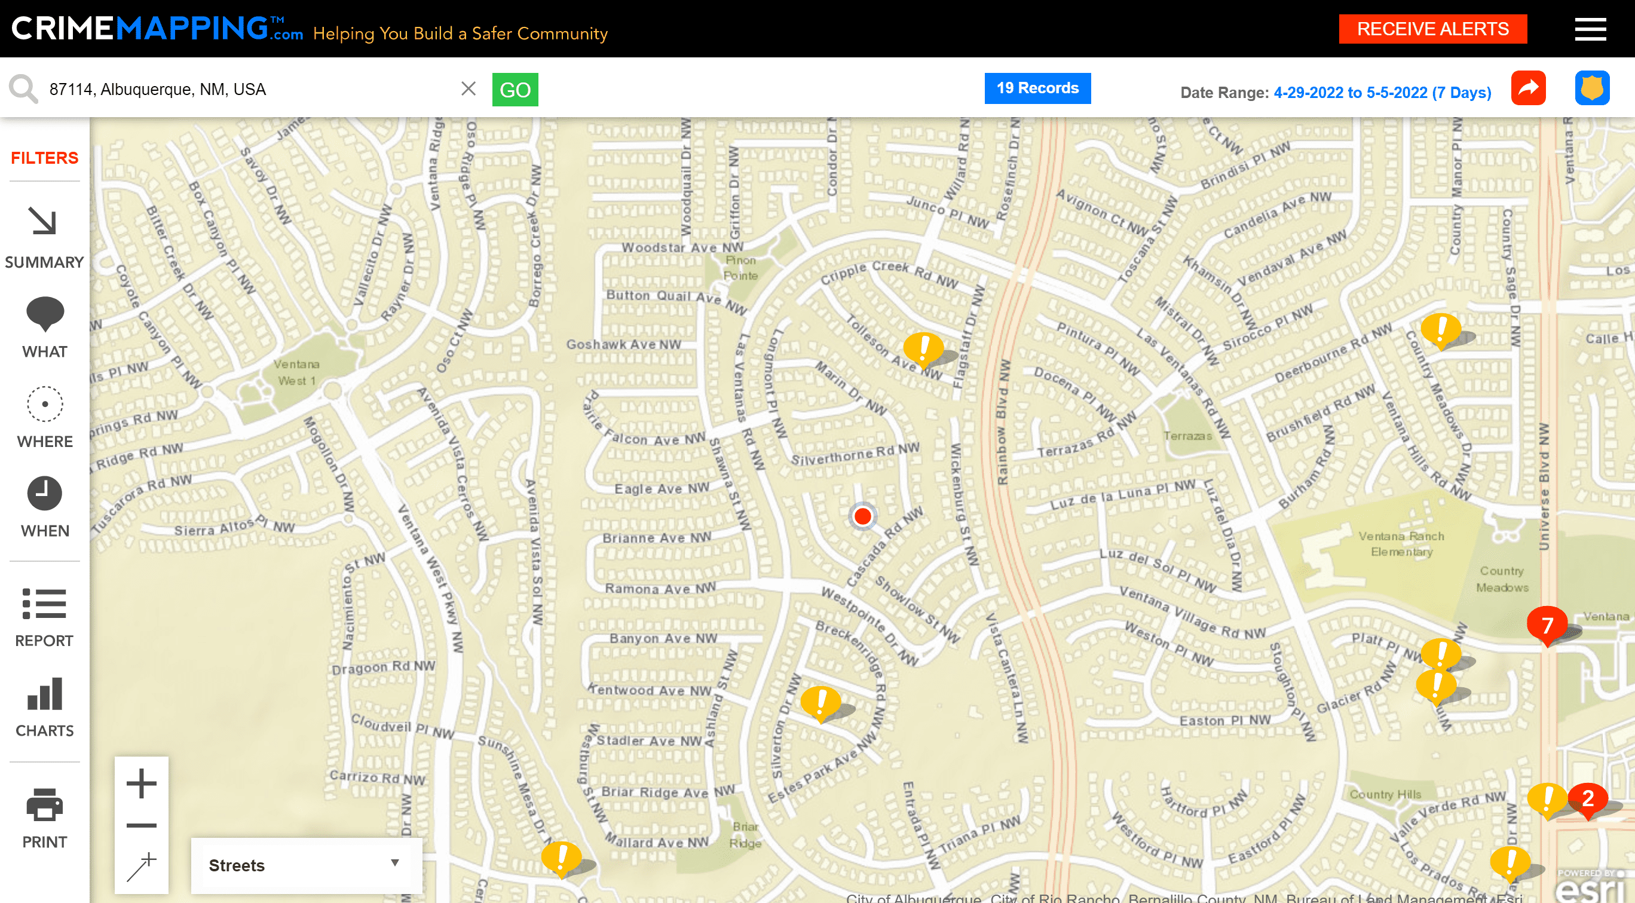Open the 19 Records list
Viewport: 1635px width, 903px height.
[x=1037, y=88]
